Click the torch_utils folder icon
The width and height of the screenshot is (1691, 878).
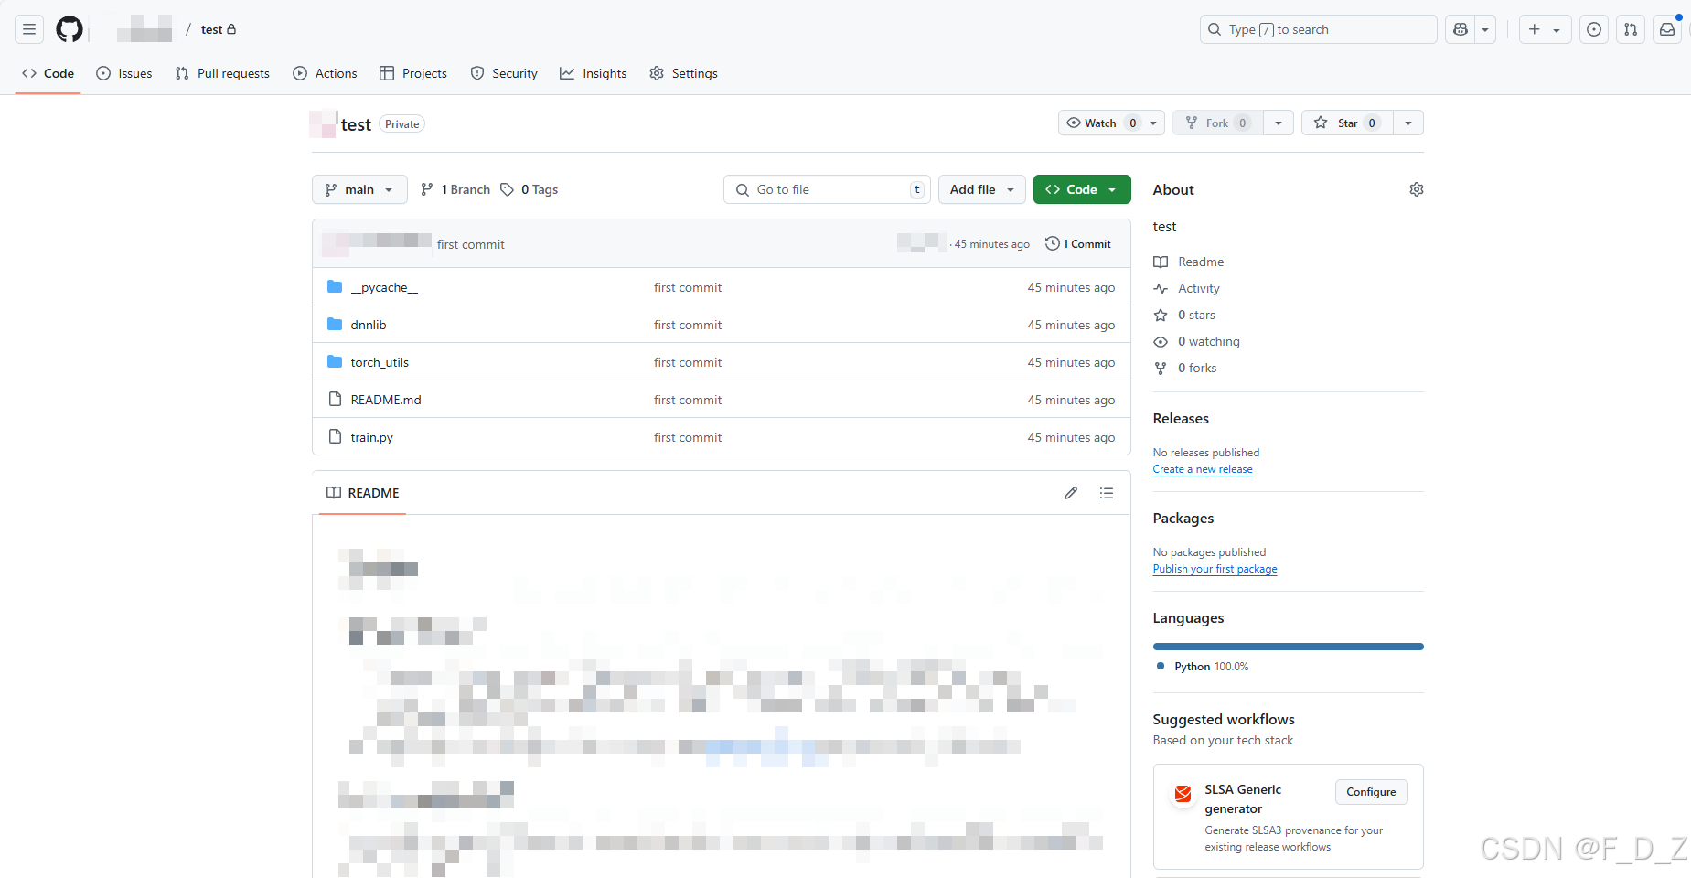pos(335,362)
